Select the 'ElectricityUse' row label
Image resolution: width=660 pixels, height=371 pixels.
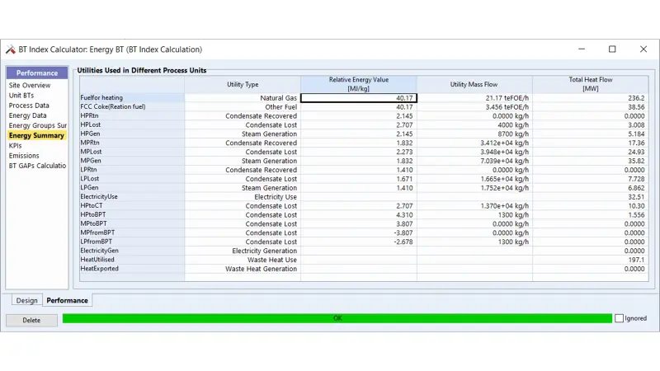point(132,197)
